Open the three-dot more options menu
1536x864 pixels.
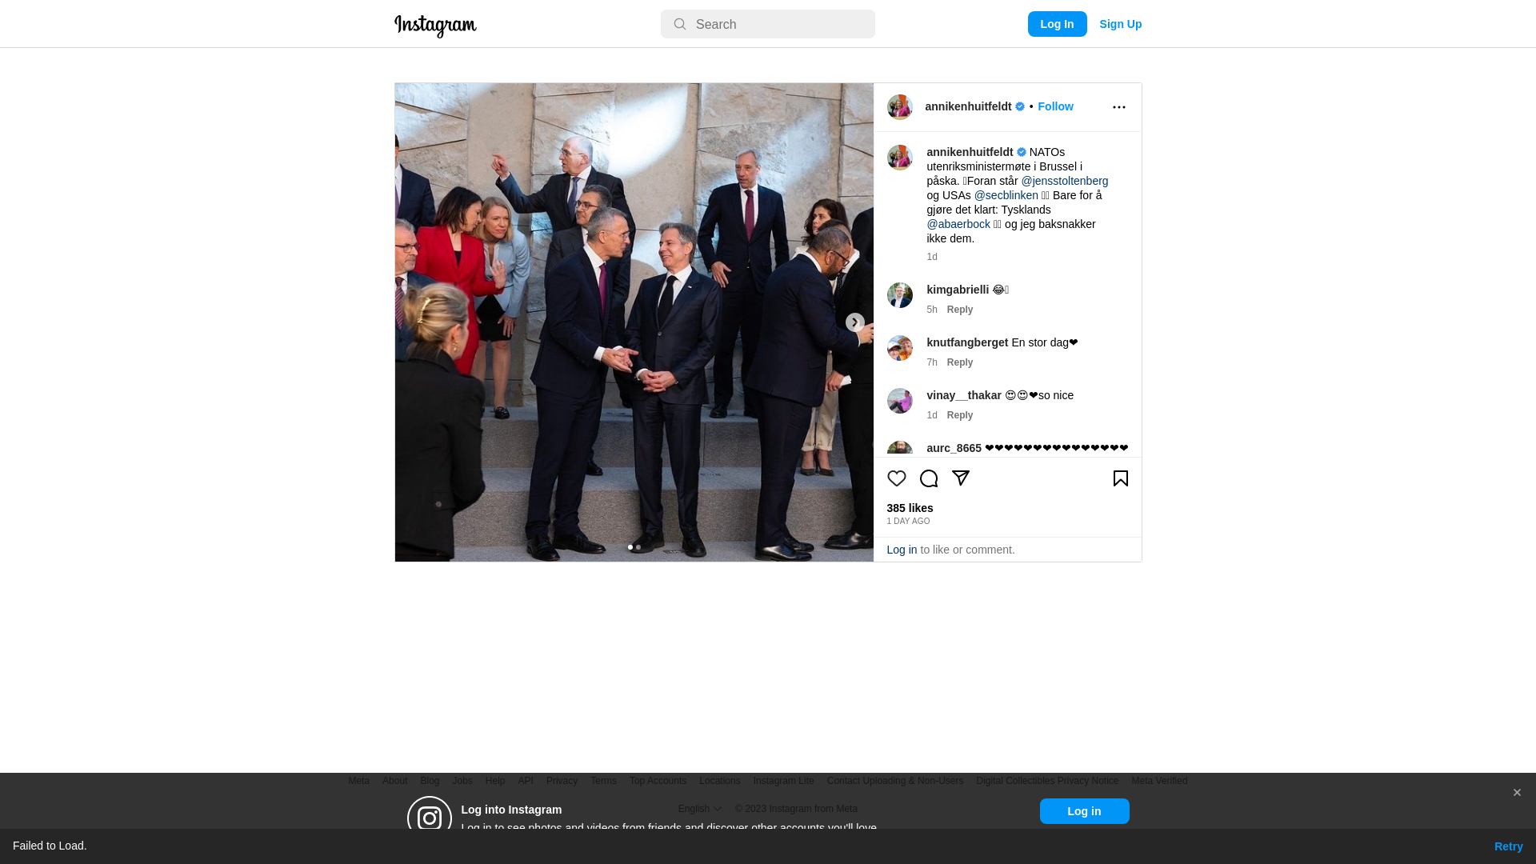1118,107
